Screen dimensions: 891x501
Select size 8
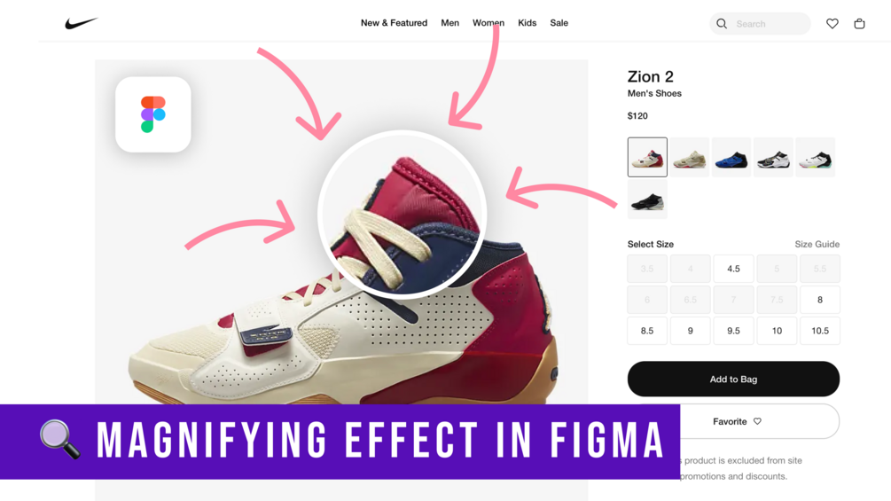pyautogui.click(x=820, y=300)
